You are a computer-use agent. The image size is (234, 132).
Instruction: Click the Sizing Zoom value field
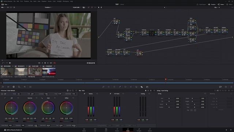pyautogui.click(x=177, y=104)
